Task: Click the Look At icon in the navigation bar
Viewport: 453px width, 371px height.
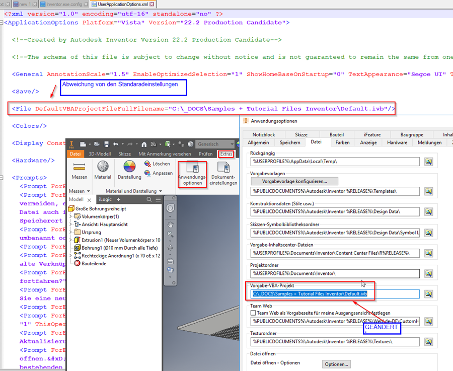Action: point(171,261)
